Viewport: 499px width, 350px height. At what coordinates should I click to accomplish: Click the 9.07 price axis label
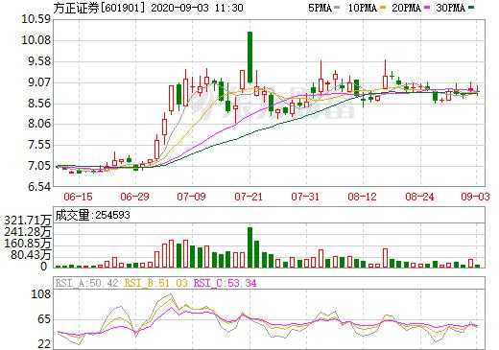tap(39, 82)
